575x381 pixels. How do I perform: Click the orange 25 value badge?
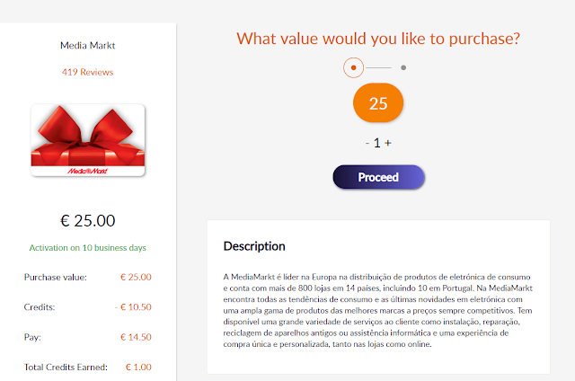pos(378,103)
